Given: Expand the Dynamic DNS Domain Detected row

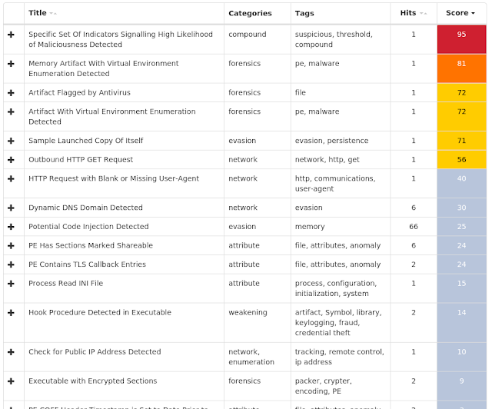Looking at the screenshot, I should coord(11,208).
